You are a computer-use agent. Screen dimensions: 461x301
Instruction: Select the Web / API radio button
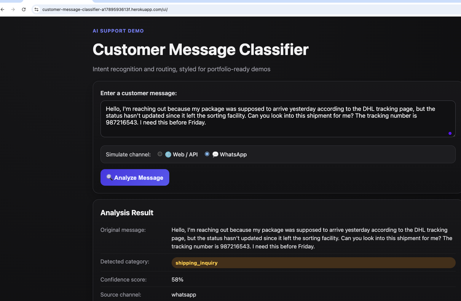[x=160, y=154]
